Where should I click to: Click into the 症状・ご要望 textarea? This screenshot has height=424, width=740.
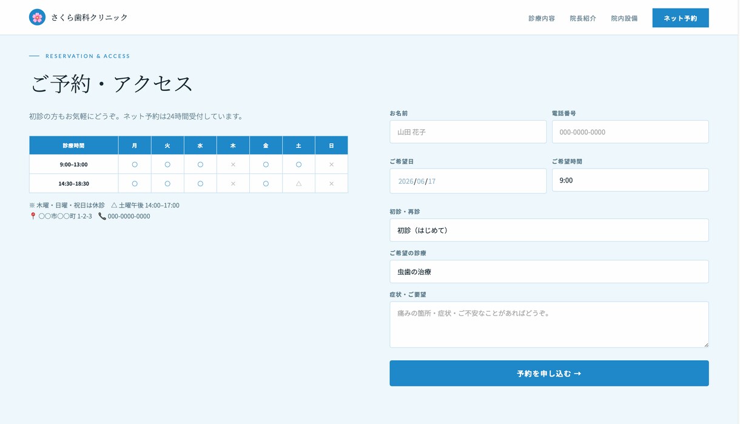(x=549, y=325)
